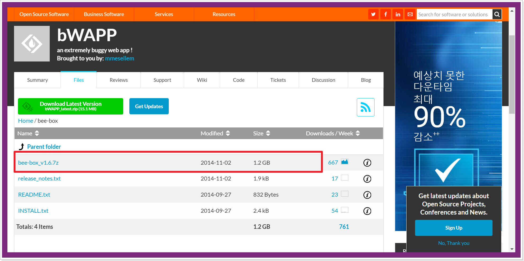Click the Parent folder up-arrow icon
Viewport: 524px width, 261px height.
tap(22, 146)
